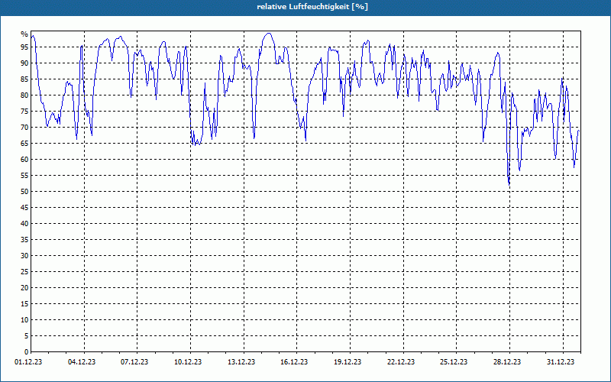
Task: Select the date label 13.12.23
Action: 241,362
